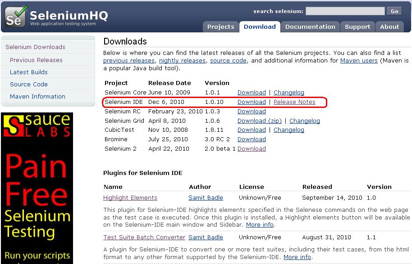Viewport: 412px width, 264px height.
Task: Switch to the Support tab
Action: [x=357, y=27]
